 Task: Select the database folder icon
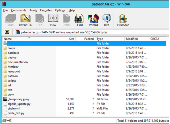(x=5, y=53)
